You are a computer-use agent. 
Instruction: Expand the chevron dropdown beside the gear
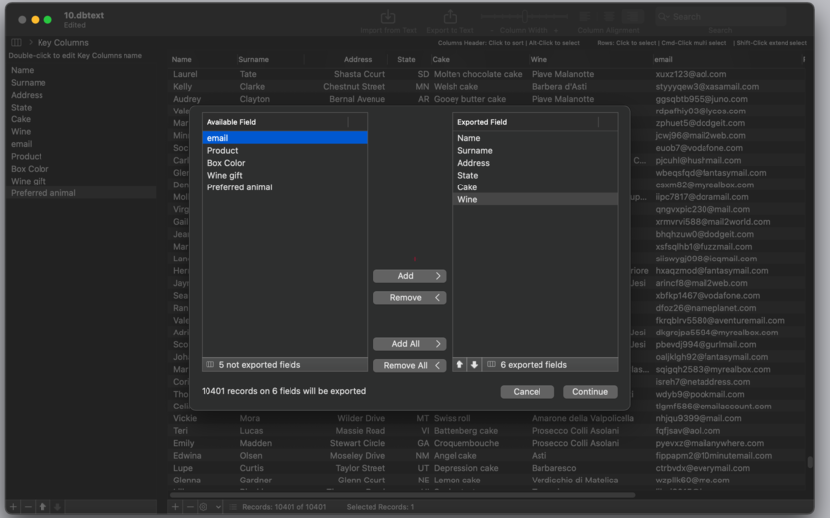[x=218, y=507]
